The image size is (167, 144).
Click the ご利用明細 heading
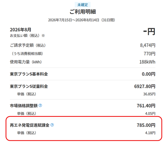[x=83, y=12]
